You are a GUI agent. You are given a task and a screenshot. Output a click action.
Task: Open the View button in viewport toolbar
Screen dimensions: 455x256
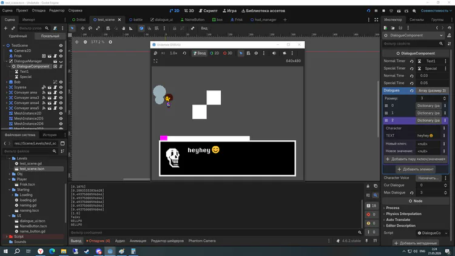pos(204,28)
